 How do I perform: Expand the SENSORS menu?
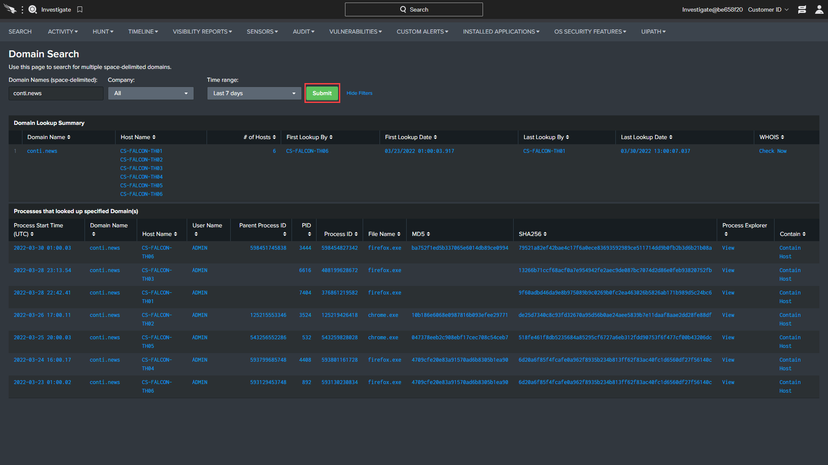pos(262,31)
